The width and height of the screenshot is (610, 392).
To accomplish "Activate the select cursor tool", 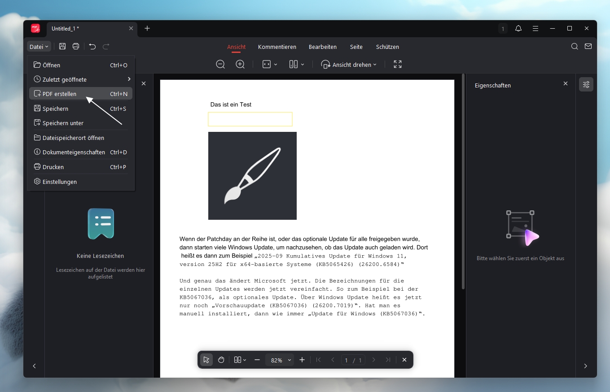I will point(206,360).
